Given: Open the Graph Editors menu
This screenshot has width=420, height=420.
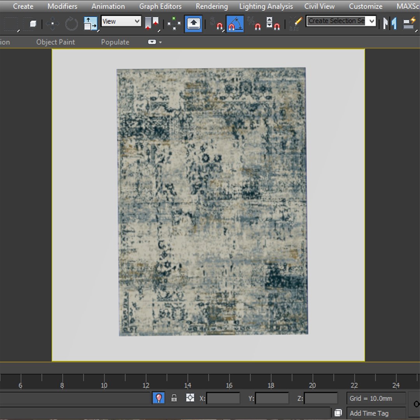Looking at the screenshot, I should tap(160, 6).
